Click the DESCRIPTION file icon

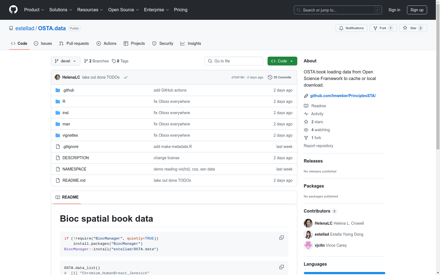pyautogui.click(x=58, y=158)
